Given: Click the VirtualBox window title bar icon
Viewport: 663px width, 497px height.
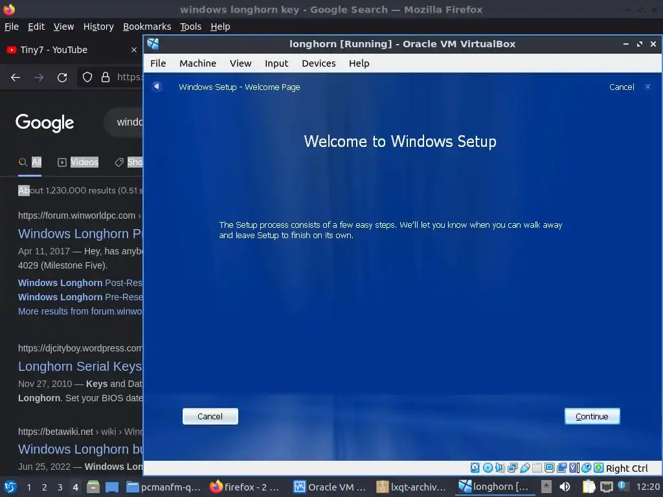Looking at the screenshot, I should (153, 44).
